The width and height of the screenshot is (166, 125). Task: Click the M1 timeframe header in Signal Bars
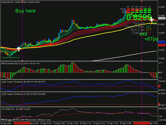point(128,7)
